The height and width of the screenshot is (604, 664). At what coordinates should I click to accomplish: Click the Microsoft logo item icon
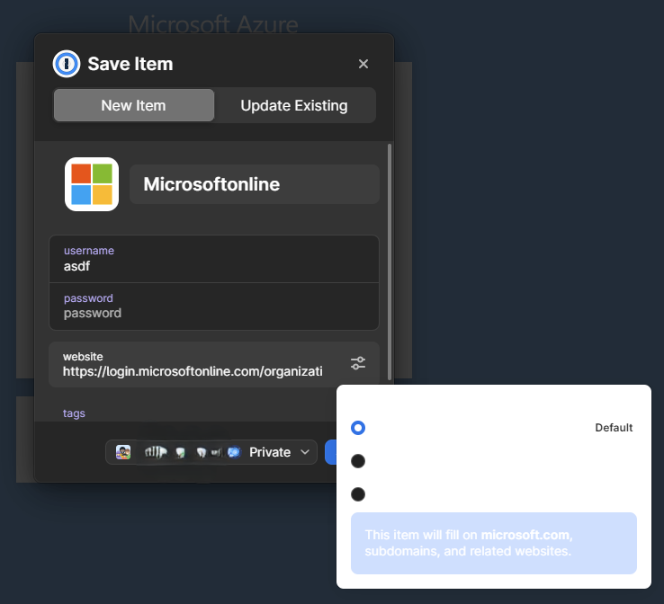[92, 184]
